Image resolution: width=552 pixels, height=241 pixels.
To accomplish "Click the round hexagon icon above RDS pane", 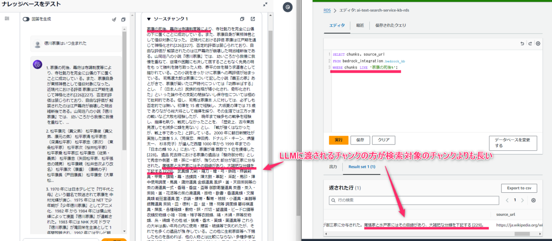I will click(287, 7).
